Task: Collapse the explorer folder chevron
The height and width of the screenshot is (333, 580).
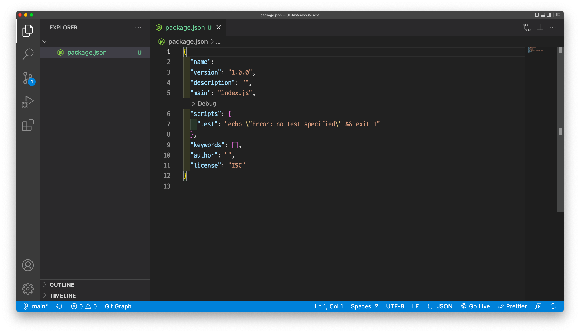Action: (45, 42)
